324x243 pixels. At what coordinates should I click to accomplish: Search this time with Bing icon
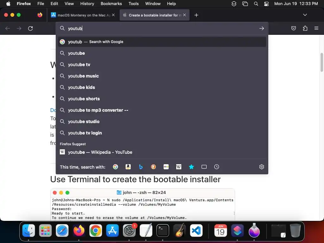141,167
